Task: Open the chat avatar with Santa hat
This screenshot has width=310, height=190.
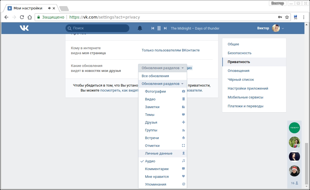Action: [294, 171]
